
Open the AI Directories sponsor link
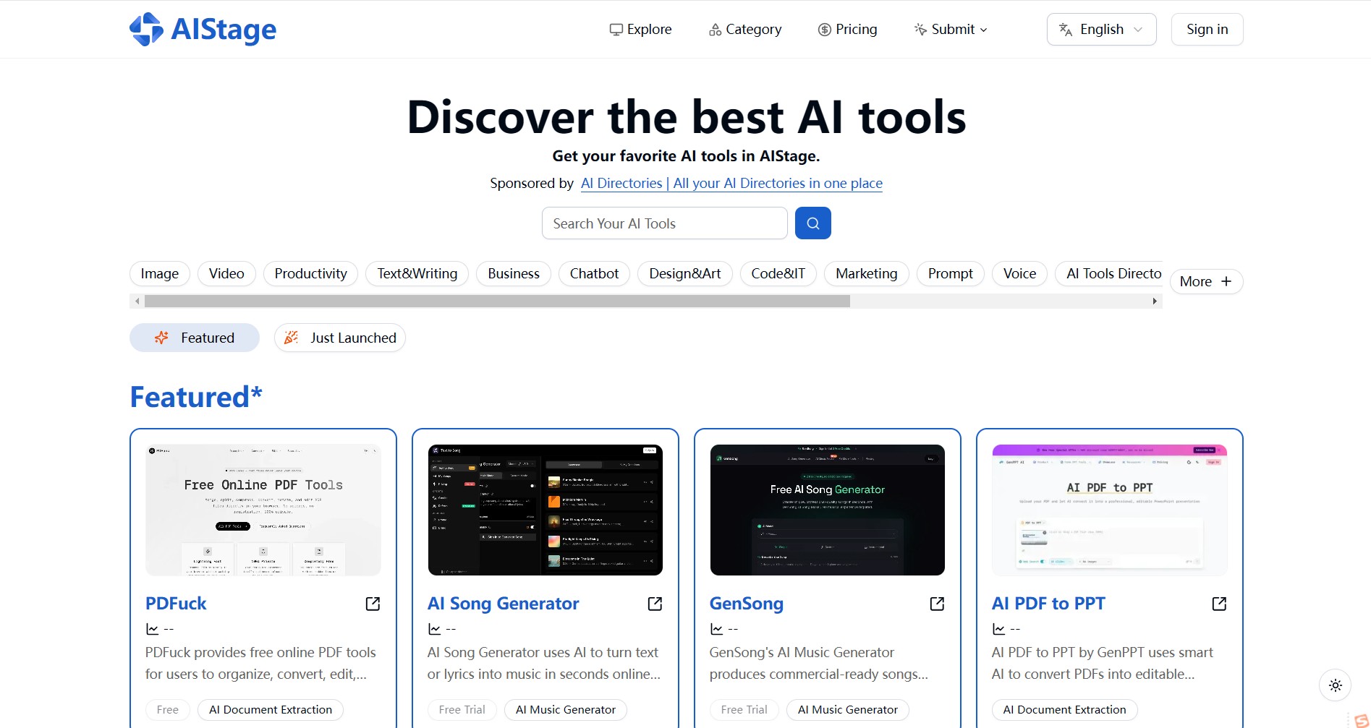click(731, 184)
